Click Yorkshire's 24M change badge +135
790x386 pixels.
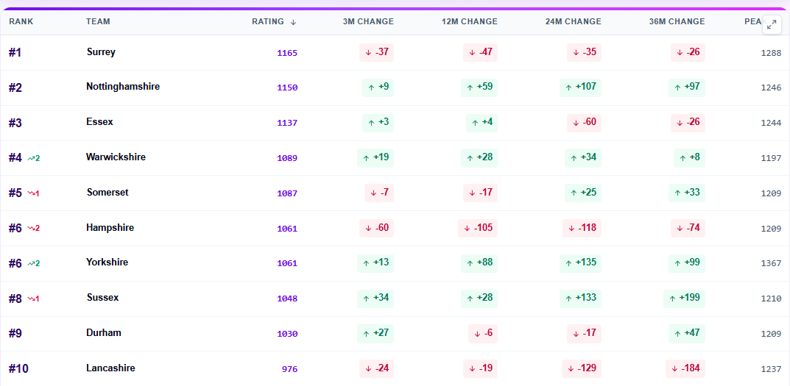point(580,263)
